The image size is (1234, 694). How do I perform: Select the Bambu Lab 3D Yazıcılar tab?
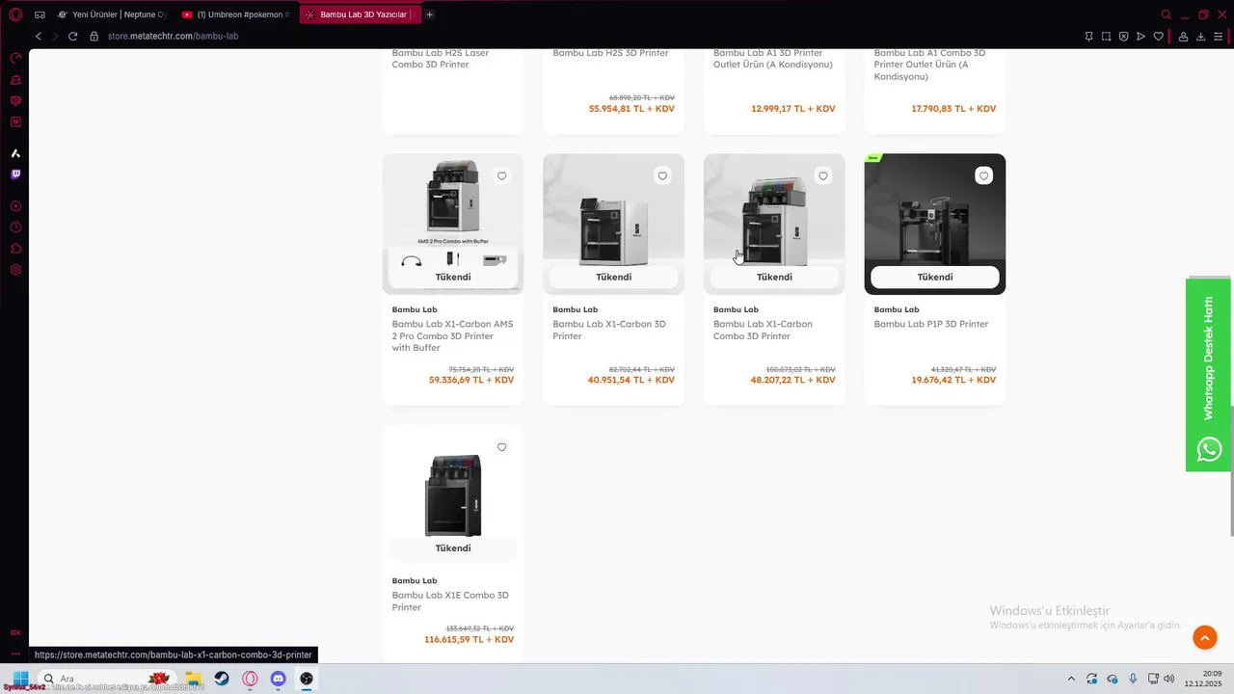click(360, 14)
